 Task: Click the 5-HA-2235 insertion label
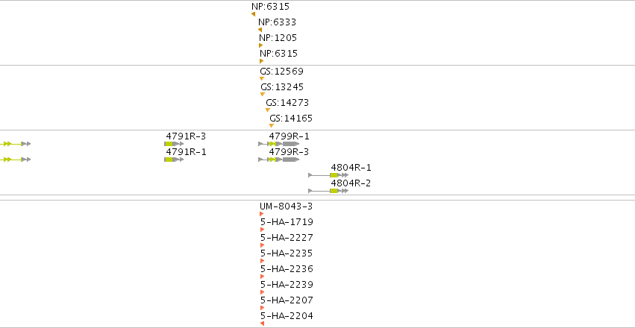(x=287, y=253)
